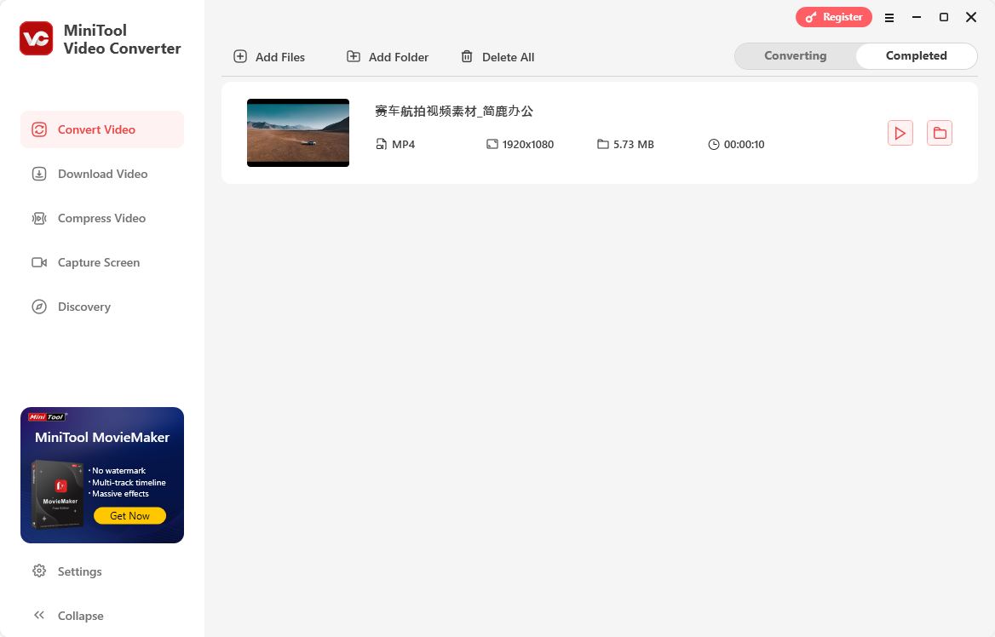Click the Add Folder plus-folder icon
Screen dimensions: 995x637
(x=354, y=56)
